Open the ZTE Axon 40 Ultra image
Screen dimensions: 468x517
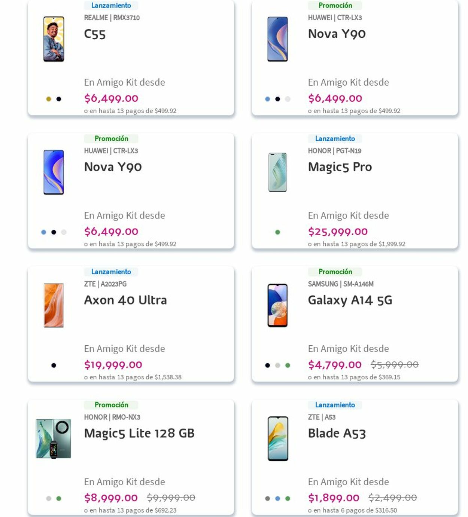(x=54, y=305)
